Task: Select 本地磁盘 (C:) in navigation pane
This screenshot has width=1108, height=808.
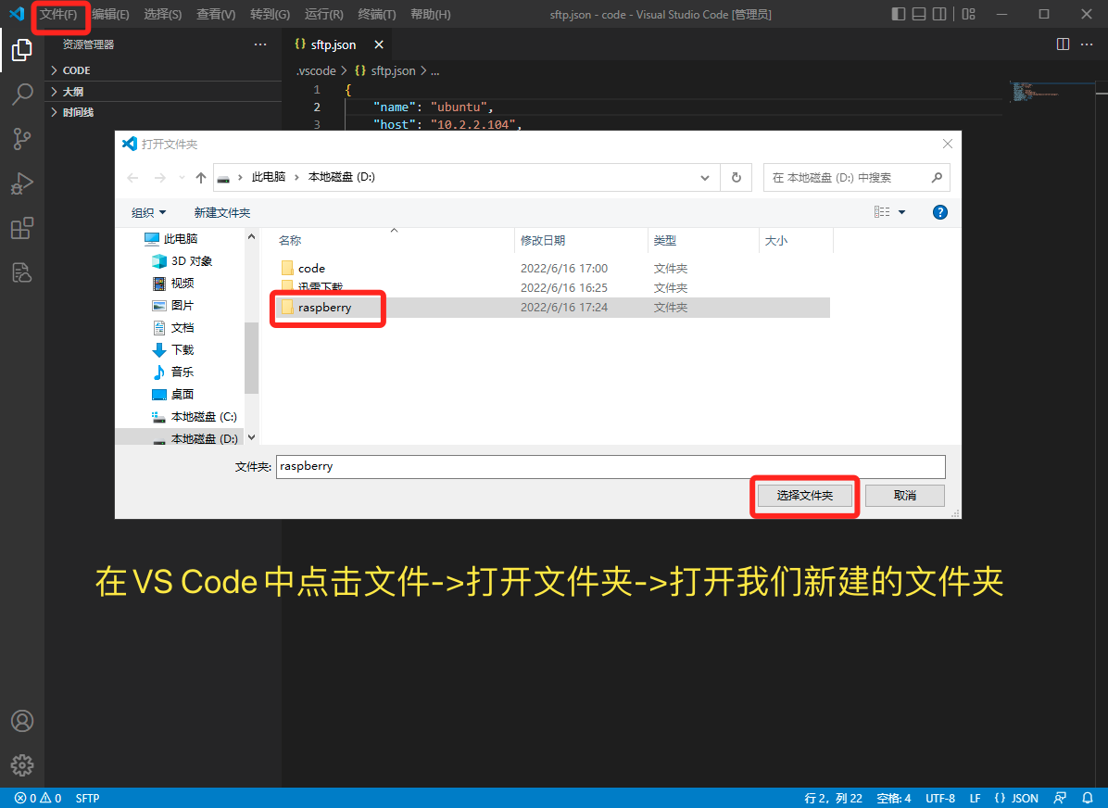Action: (x=195, y=416)
